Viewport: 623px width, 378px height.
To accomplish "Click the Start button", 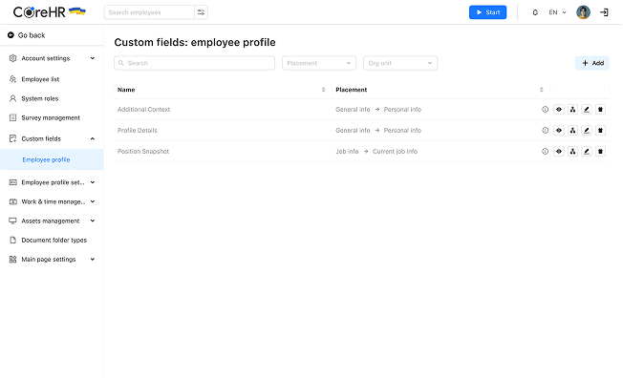I will (x=487, y=12).
